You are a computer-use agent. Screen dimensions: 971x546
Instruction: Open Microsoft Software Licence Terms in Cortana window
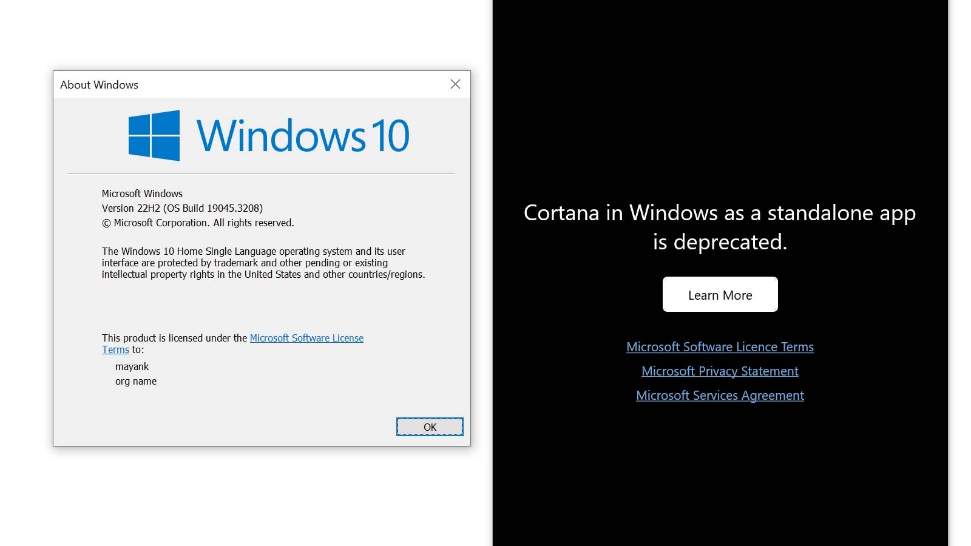tap(720, 347)
